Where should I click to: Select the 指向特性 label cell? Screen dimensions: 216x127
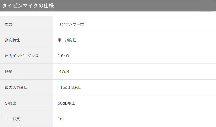pos(26,40)
